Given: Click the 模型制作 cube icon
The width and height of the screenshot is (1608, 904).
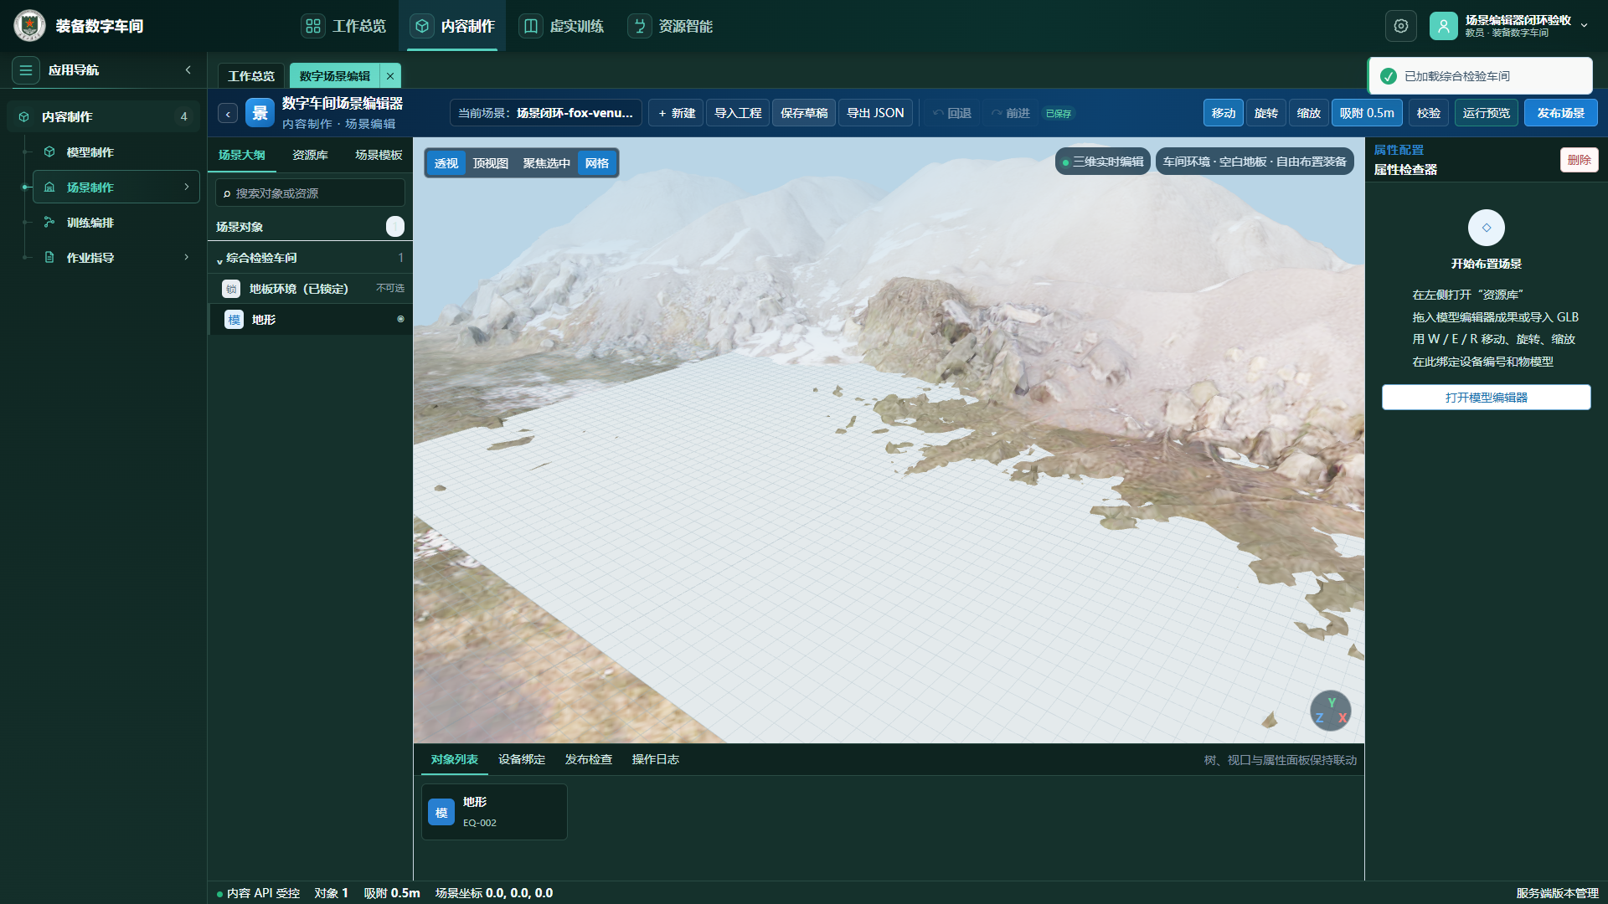Looking at the screenshot, I should (x=49, y=152).
